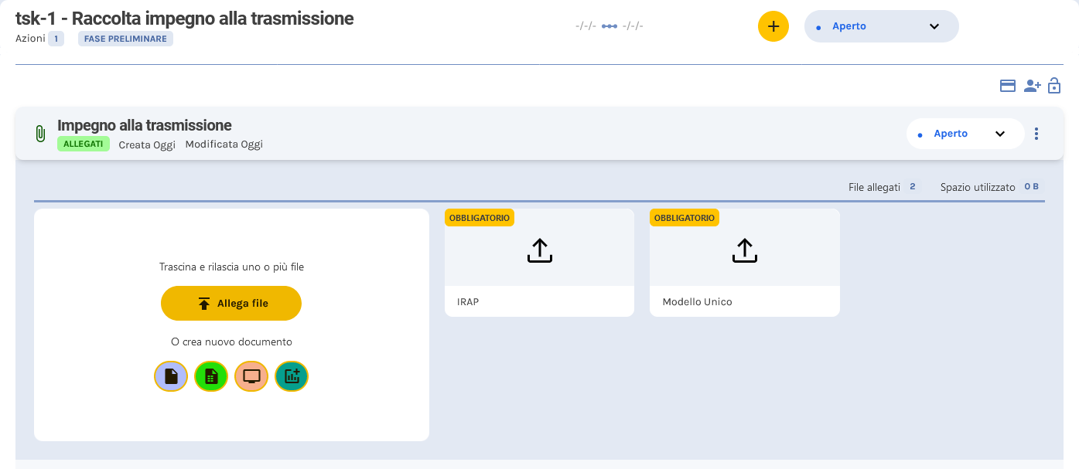
Task: Click the add user icon
Action: click(1032, 86)
